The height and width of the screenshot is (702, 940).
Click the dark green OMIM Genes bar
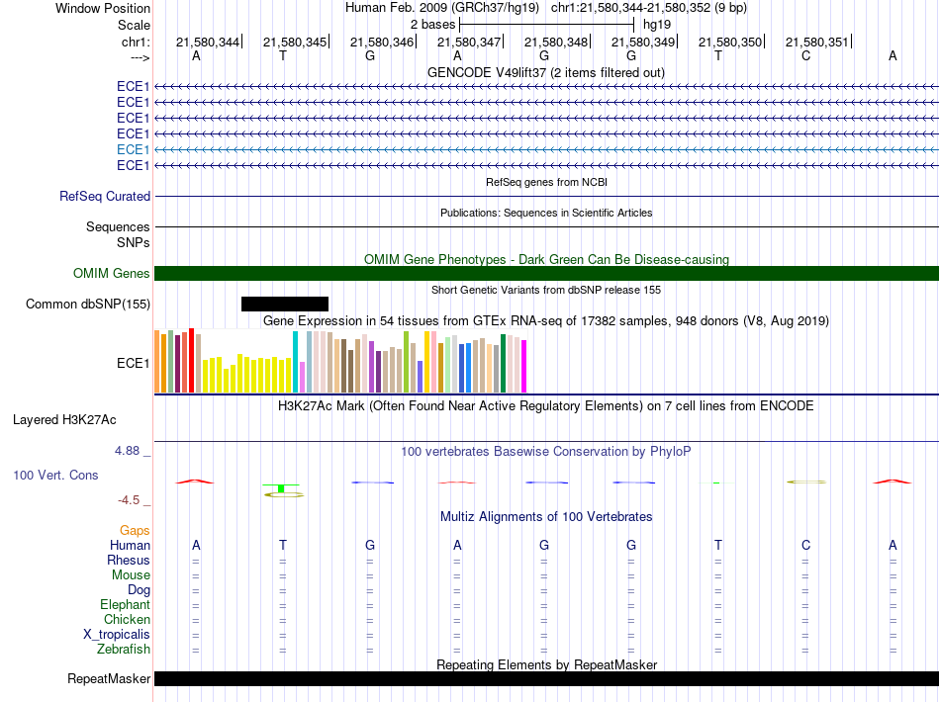point(546,274)
